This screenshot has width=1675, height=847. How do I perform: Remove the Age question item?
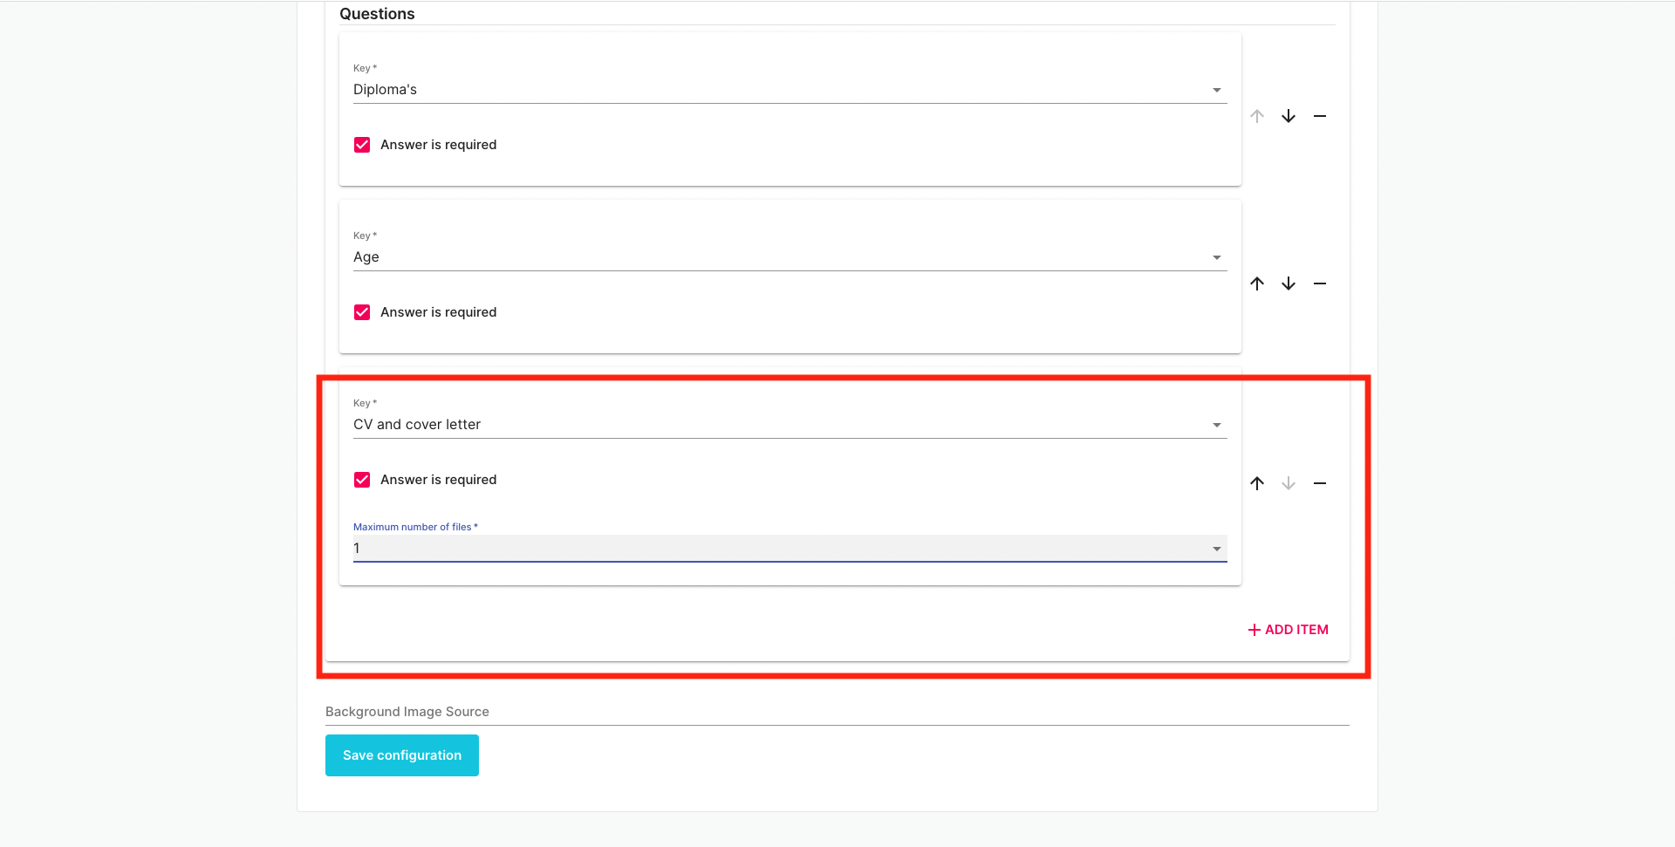pyautogui.click(x=1320, y=283)
